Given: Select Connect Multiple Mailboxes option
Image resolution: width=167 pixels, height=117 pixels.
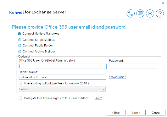Looking at the screenshot, I should (x=20, y=34).
